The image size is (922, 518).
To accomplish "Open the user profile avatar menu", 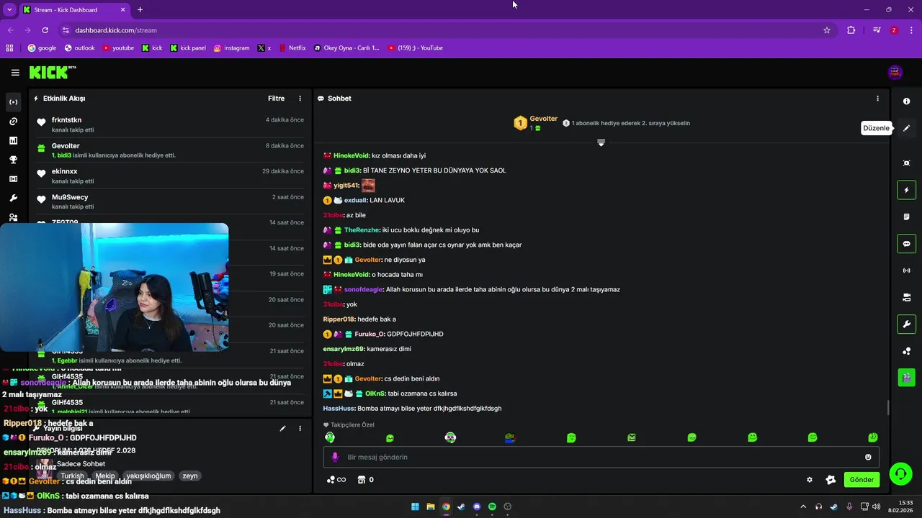I will pos(895,72).
